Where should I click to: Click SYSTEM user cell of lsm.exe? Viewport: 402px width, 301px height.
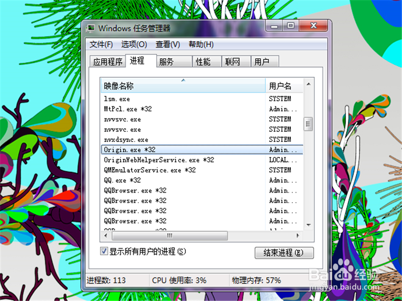[280, 99]
